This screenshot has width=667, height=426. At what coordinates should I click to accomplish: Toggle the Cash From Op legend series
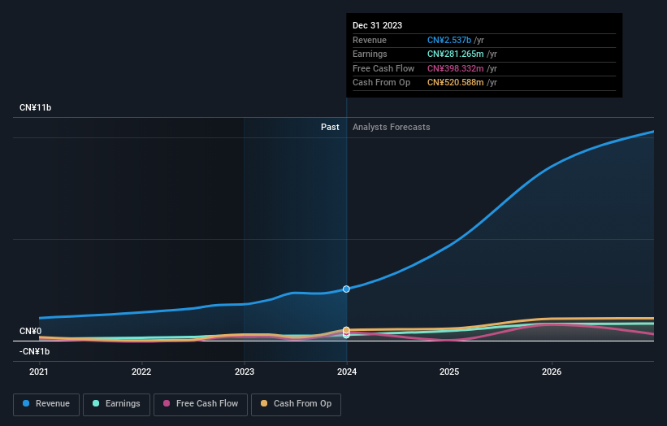tap(296, 404)
